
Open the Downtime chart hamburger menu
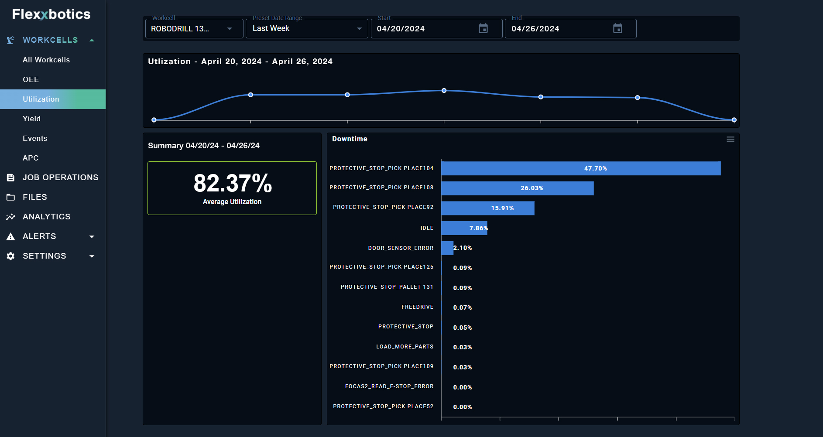pyautogui.click(x=730, y=139)
